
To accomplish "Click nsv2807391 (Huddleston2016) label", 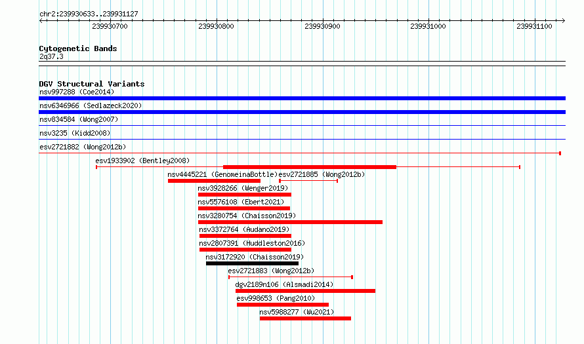I will pyautogui.click(x=252, y=243).
